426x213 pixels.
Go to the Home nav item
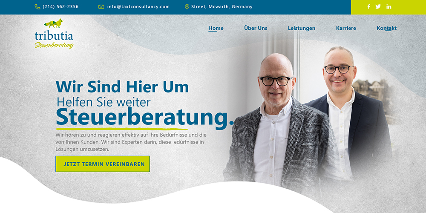pyautogui.click(x=216, y=28)
